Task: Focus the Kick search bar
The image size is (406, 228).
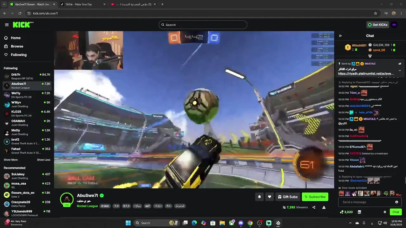Action: click(203, 25)
